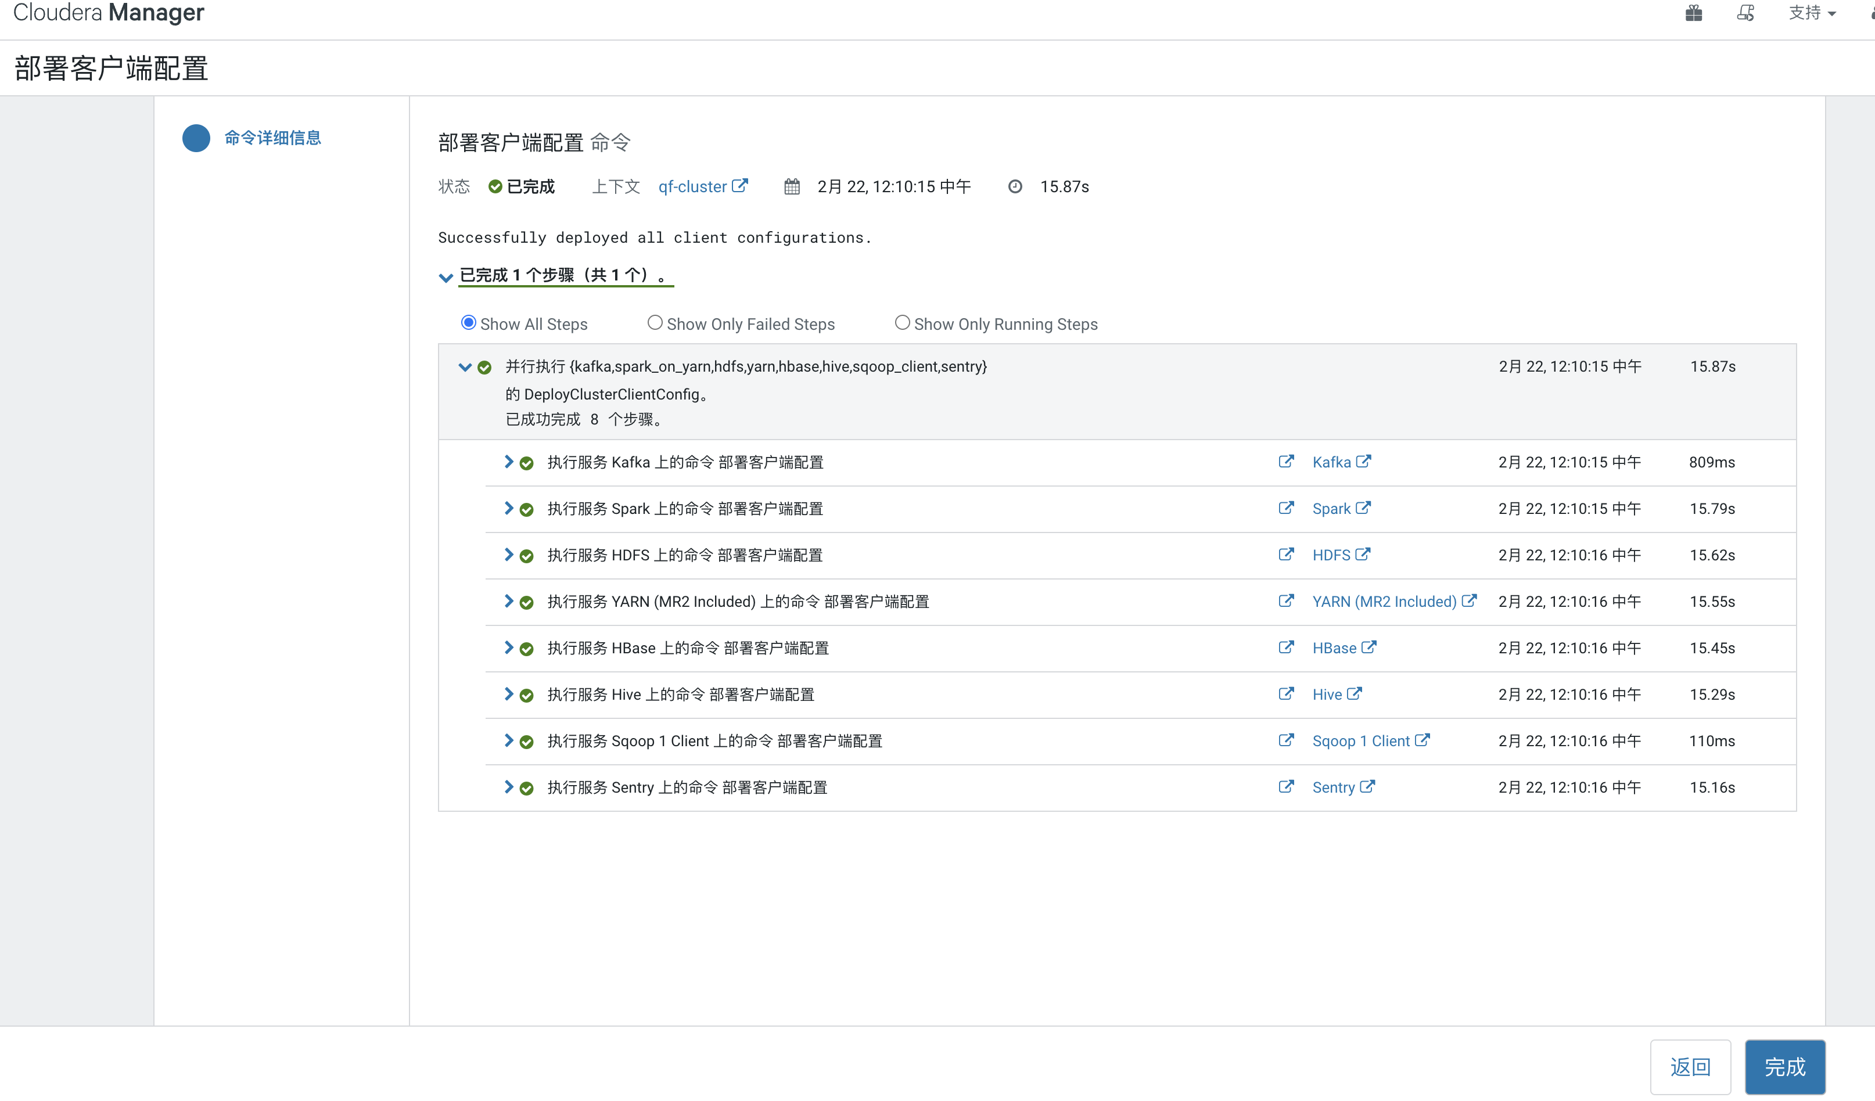
Task: Click external link icon next to qf-cluster
Action: [x=739, y=185]
